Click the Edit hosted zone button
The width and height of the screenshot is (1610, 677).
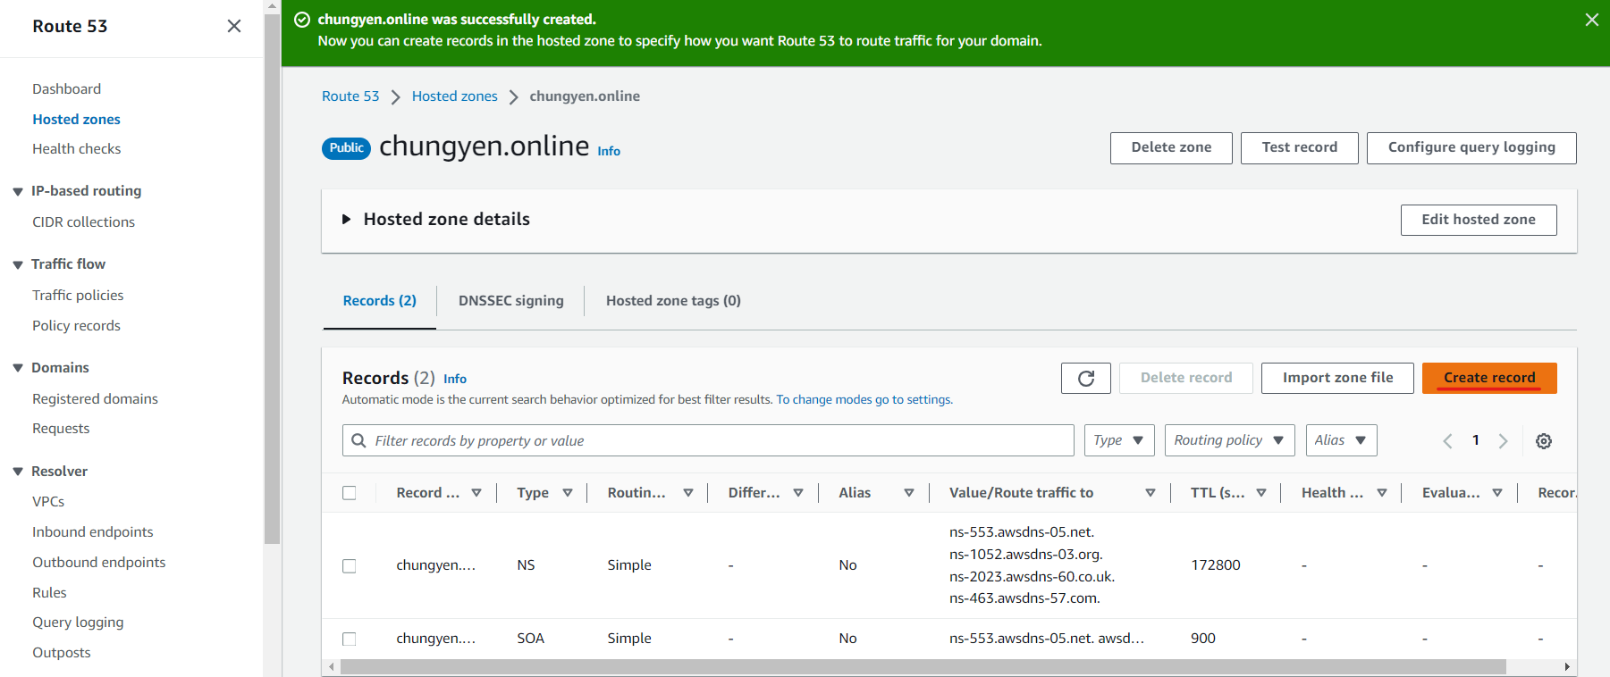point(1479,221)
